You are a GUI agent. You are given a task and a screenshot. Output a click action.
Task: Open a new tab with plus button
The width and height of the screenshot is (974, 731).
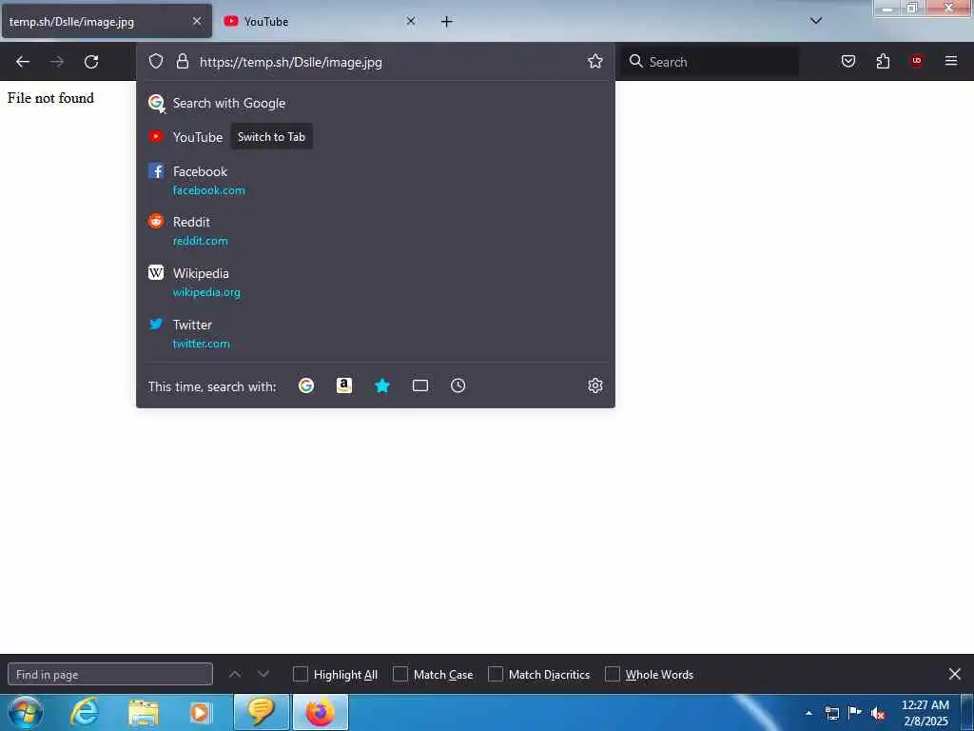447,22
